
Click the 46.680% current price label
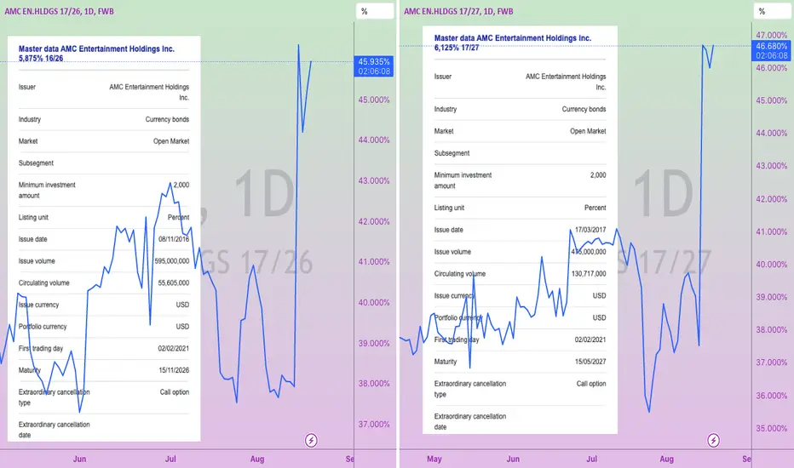tap(772, 50)
